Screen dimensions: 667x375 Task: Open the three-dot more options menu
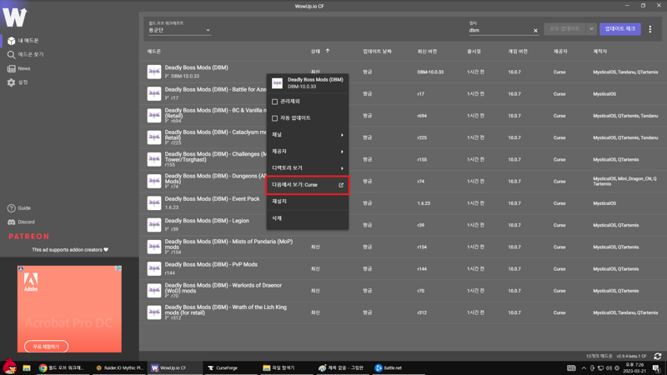tap(650, 29)
